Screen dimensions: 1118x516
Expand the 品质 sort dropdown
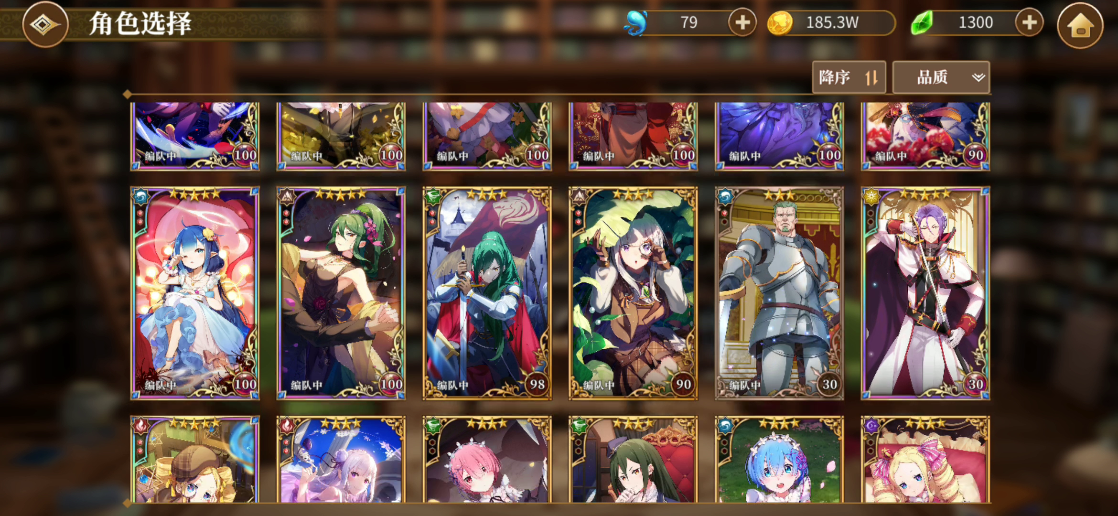point(941,77)
